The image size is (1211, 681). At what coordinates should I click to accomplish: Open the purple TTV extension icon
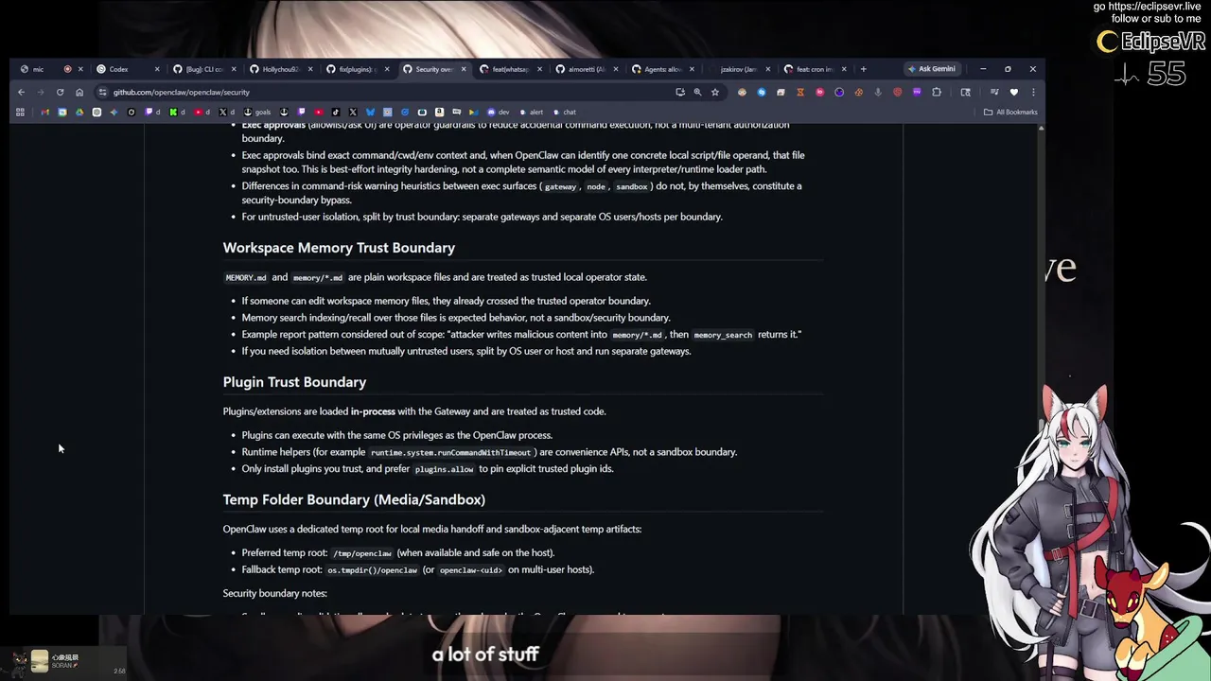click(917, 92)
